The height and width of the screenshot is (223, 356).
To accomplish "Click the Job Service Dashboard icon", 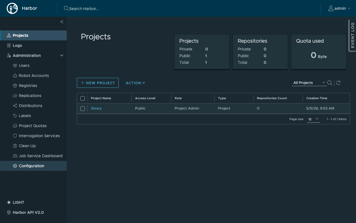I will click(x=15, y=156).
